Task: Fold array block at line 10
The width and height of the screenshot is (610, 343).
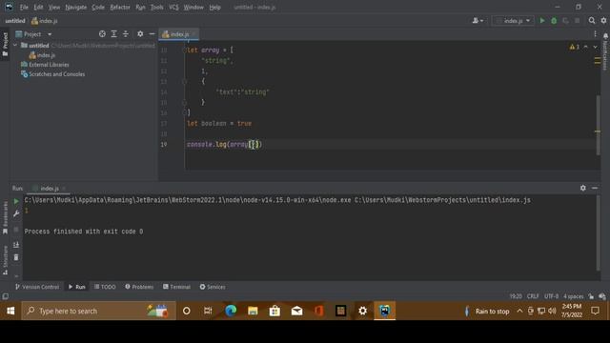Action: click(x=185, y=50)
